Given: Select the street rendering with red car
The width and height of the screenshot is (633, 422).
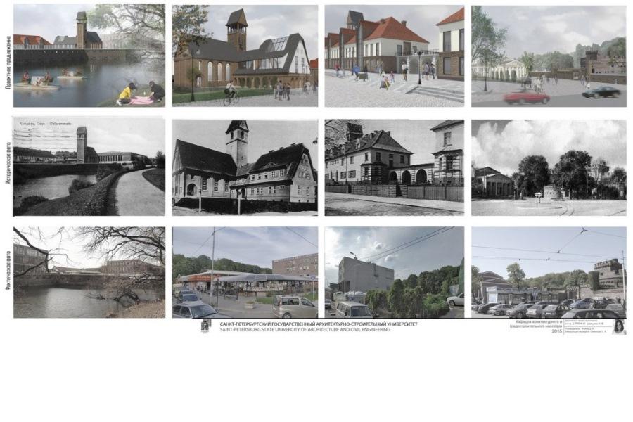Looking at the screenshot, I should point(549,56).
